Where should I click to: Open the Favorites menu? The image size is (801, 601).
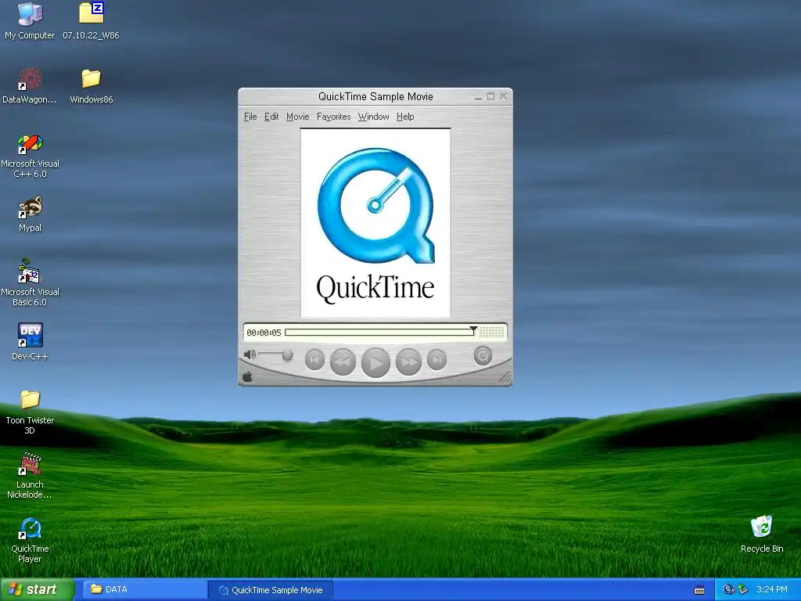[x=333, y=117]
